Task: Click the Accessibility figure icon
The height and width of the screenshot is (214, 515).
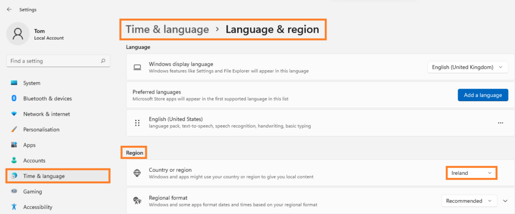Action: 14,207
